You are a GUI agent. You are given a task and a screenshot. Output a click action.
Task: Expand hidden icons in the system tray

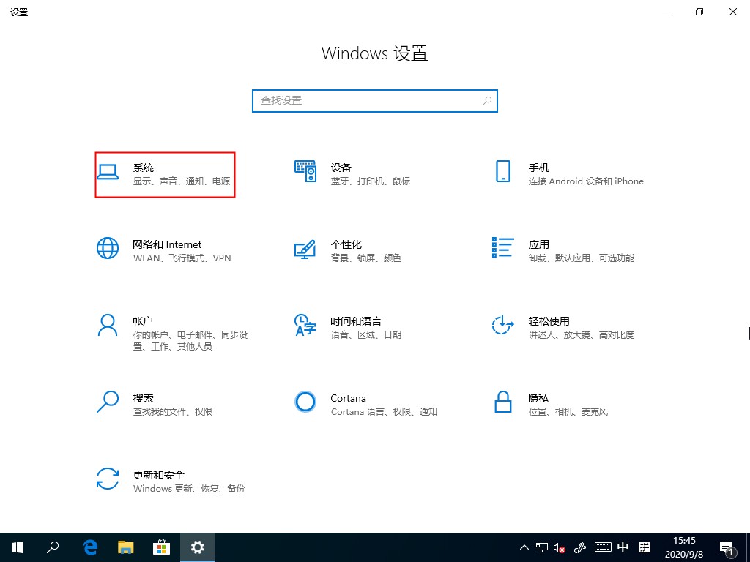tap(524, 547)
